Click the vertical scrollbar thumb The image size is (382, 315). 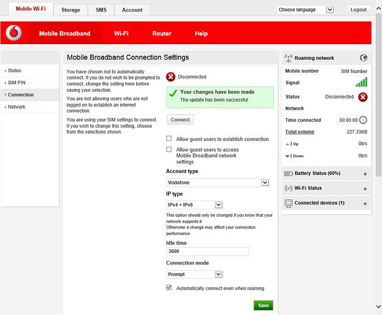pyautogui.click(x=378, y=95)
